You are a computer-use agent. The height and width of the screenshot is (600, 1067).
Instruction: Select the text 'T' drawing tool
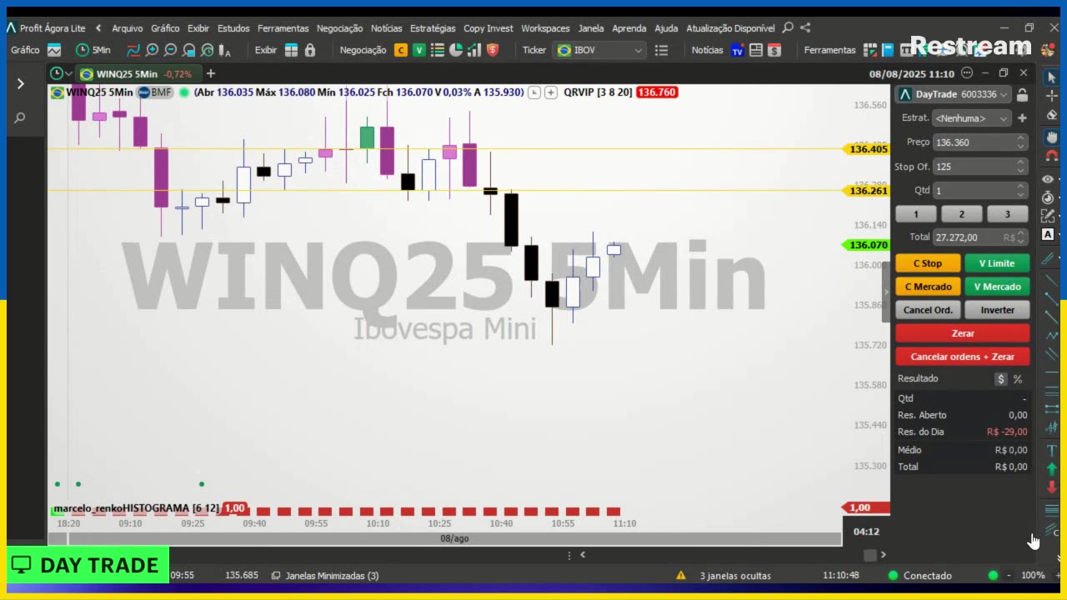[x=1051, y=451]
